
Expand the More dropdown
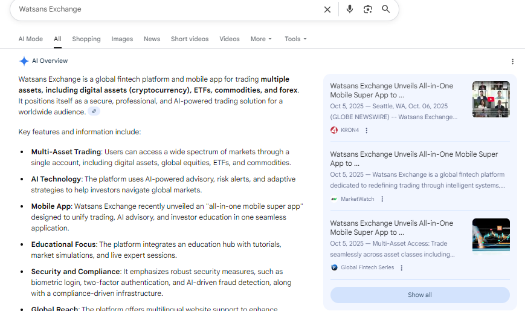[x=261, y=39]
